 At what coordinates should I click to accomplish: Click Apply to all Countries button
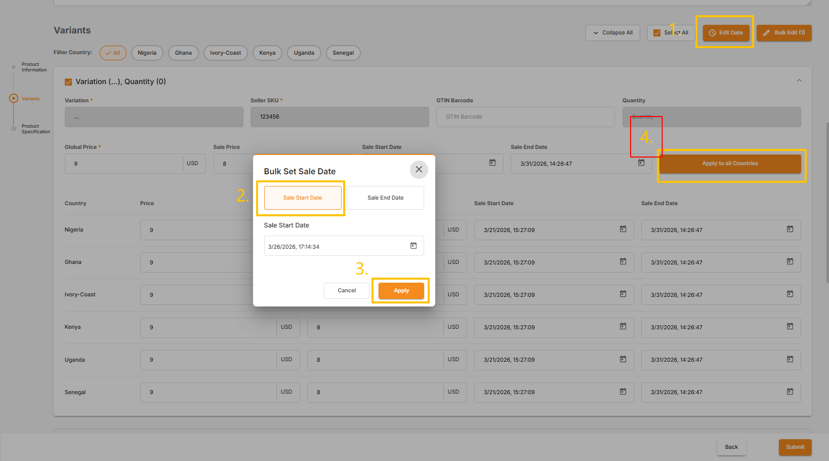(x=729, y=164)
